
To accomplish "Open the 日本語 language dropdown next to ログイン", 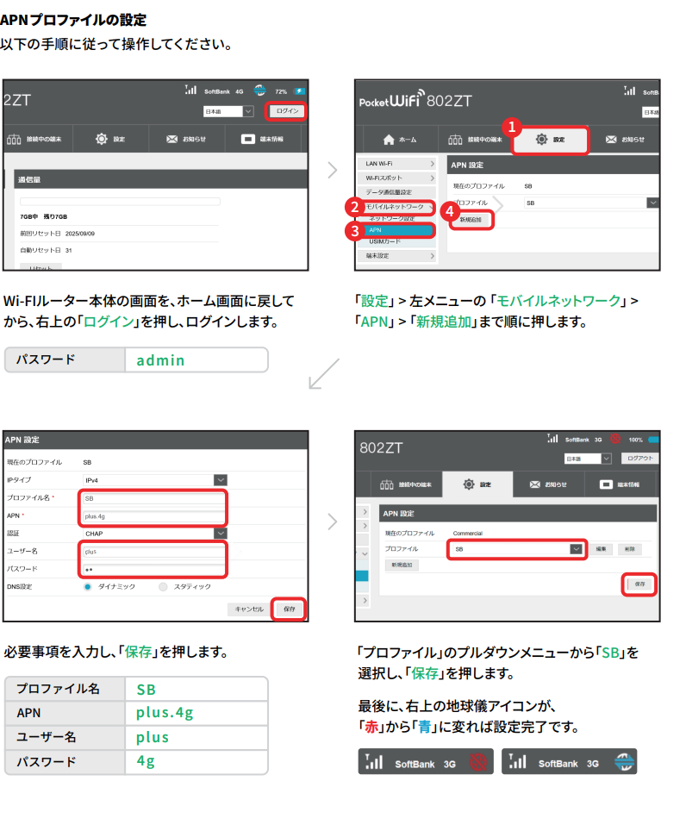I will pos(228,111).
